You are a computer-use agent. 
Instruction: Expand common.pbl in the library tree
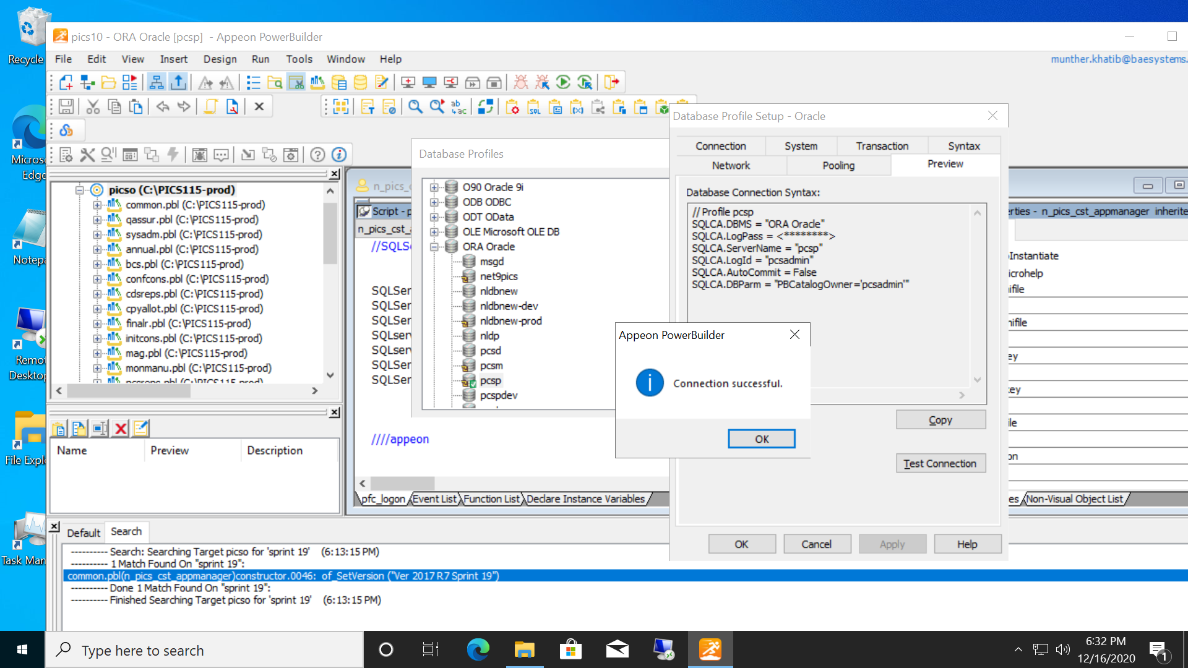pos(97,205)
